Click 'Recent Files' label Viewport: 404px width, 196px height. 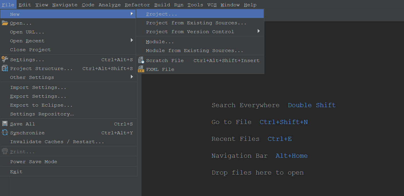click(235, 139)
